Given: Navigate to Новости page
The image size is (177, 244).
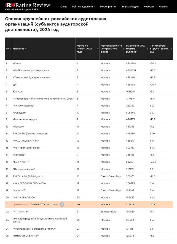Looking at the screenshot, I should click(x=149, y=7).
